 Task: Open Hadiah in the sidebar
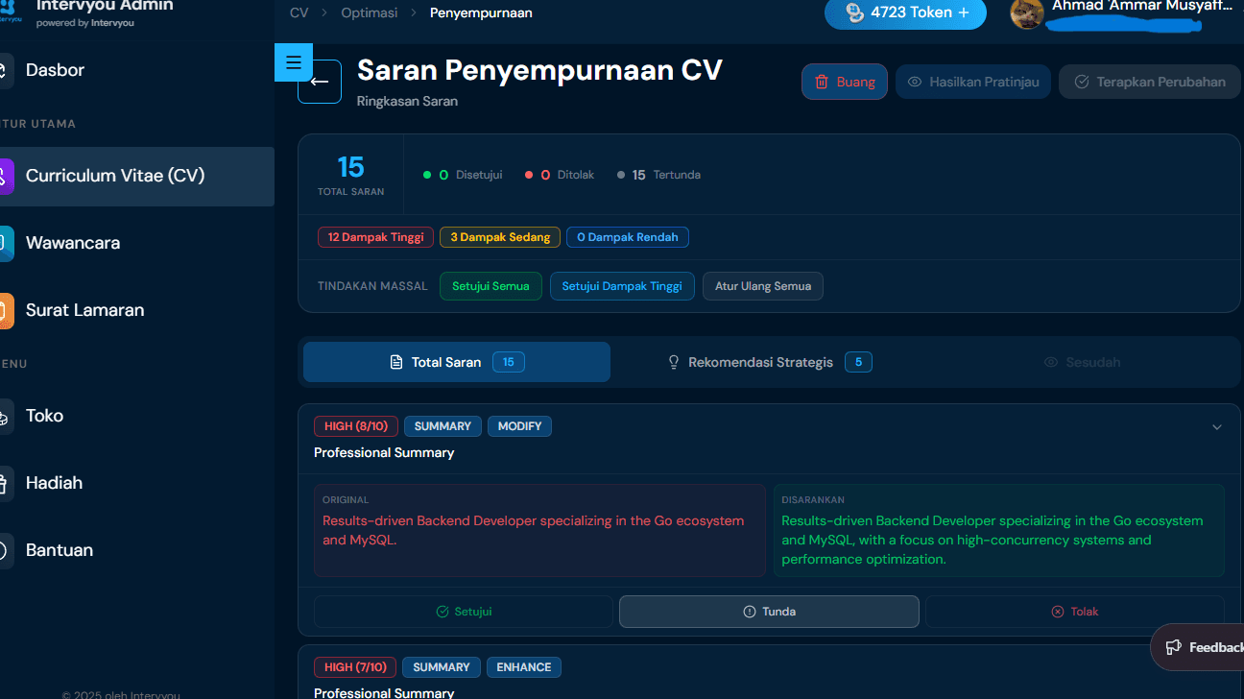coord(54,483)
